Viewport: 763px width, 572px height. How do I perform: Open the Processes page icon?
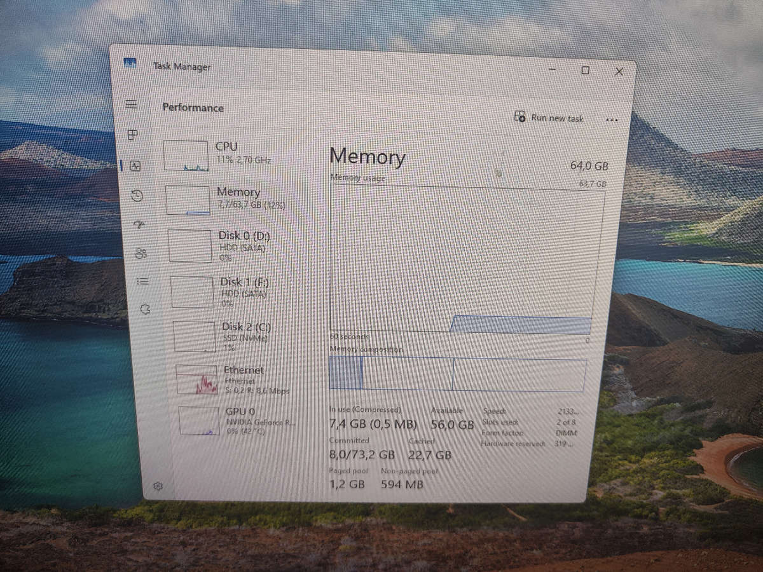[x=133, y=135]
